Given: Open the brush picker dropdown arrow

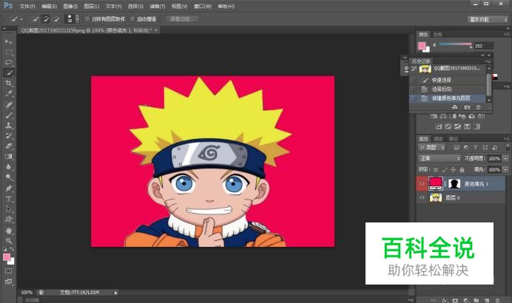Looking at the screenshot, I should point(77,19).
